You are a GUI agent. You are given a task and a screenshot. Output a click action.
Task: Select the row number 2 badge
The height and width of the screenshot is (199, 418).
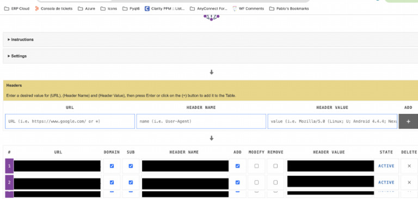pos(9,183)
